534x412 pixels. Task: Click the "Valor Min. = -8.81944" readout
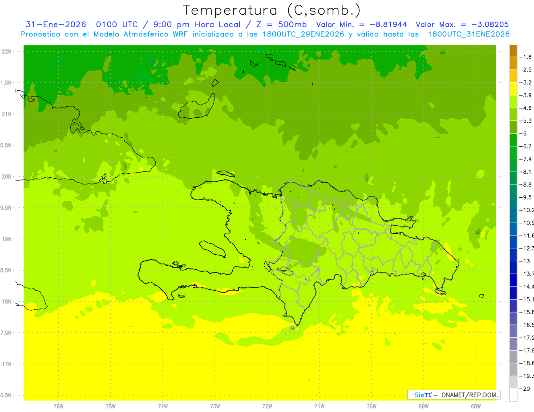click(361, 24)
